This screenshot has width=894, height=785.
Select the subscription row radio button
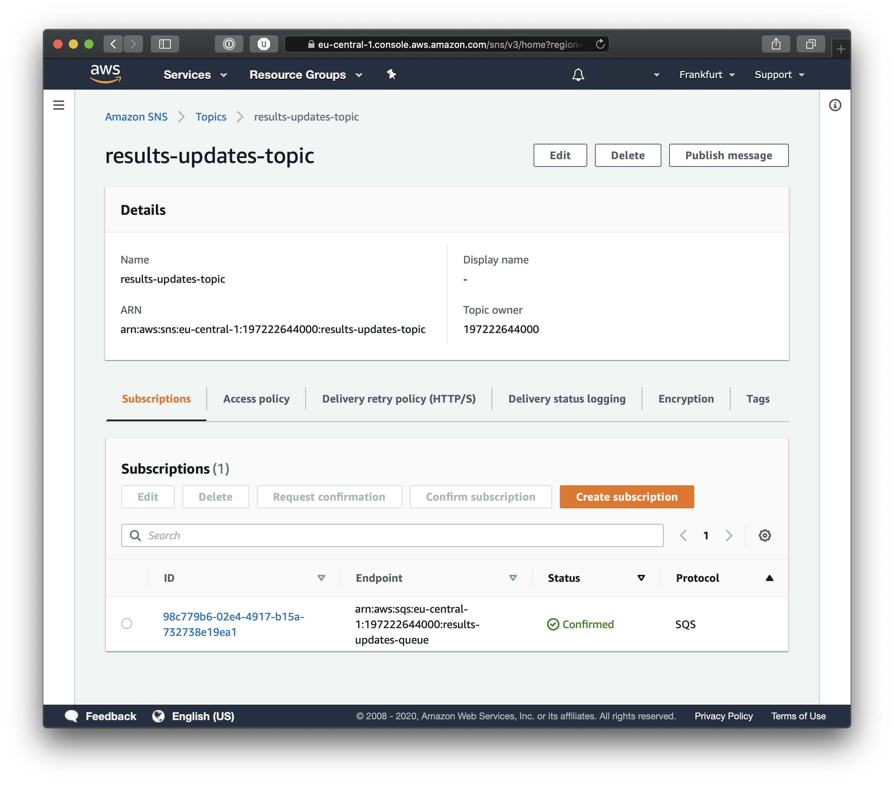click(x=126, y=623)
